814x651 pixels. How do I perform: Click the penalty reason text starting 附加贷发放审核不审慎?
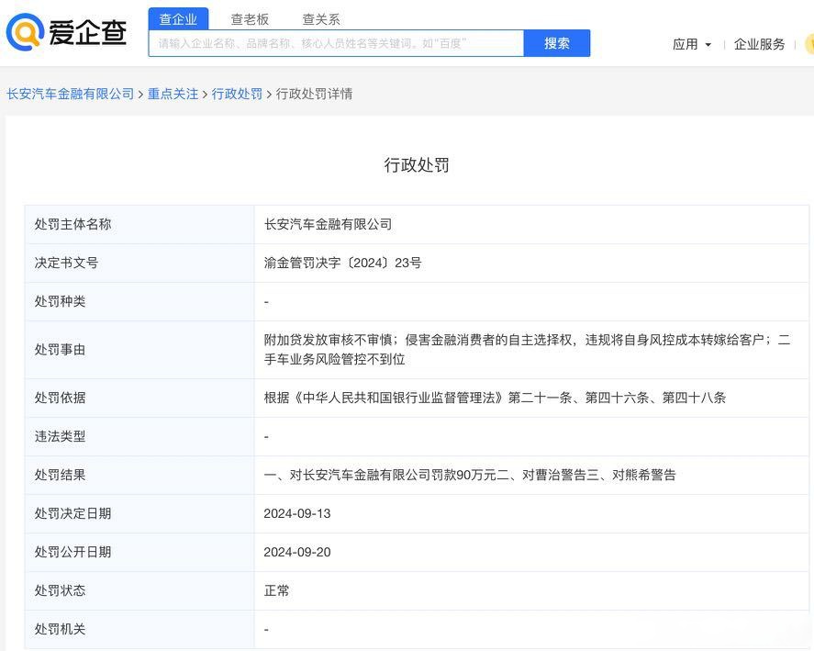pos(527,350)
